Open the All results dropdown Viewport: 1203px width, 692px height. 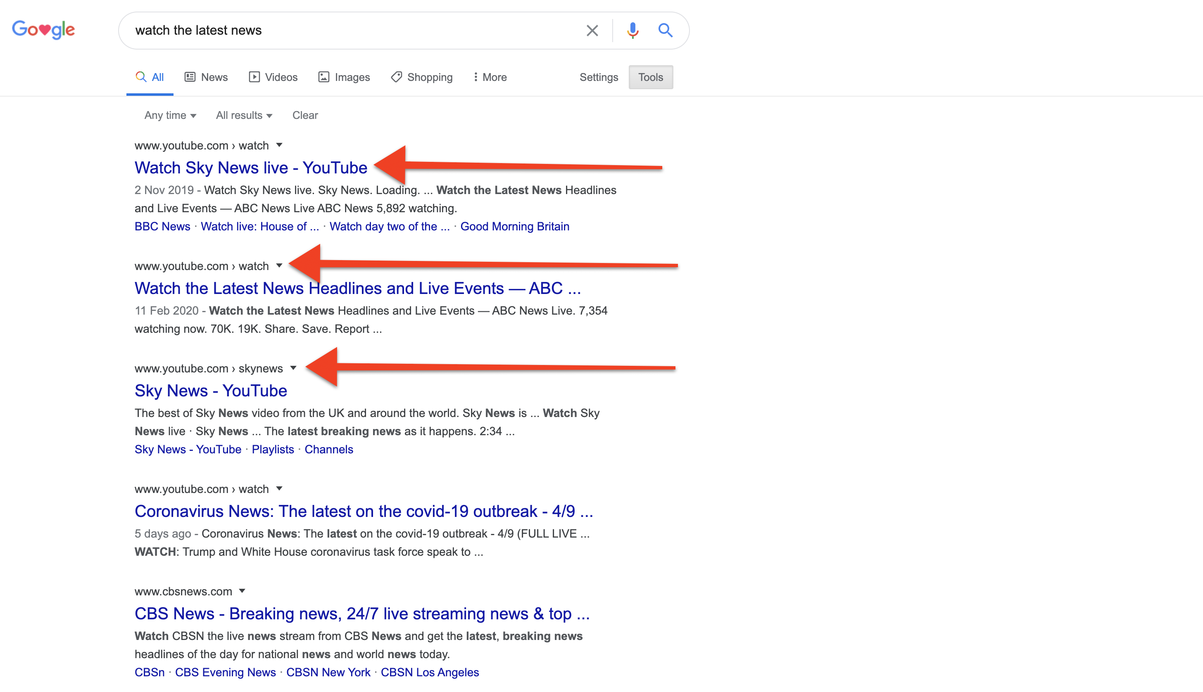244,116
